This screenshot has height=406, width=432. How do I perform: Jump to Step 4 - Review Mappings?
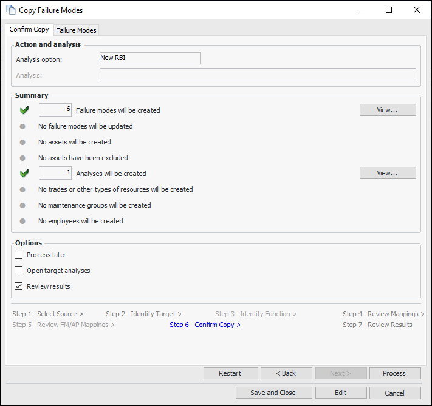click(383, 314)
